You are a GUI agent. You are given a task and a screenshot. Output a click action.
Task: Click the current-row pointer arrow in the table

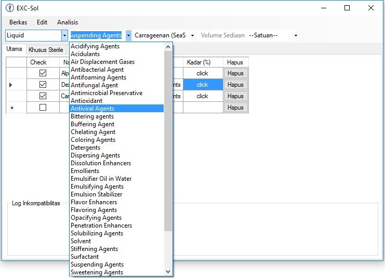click(11, 85)
